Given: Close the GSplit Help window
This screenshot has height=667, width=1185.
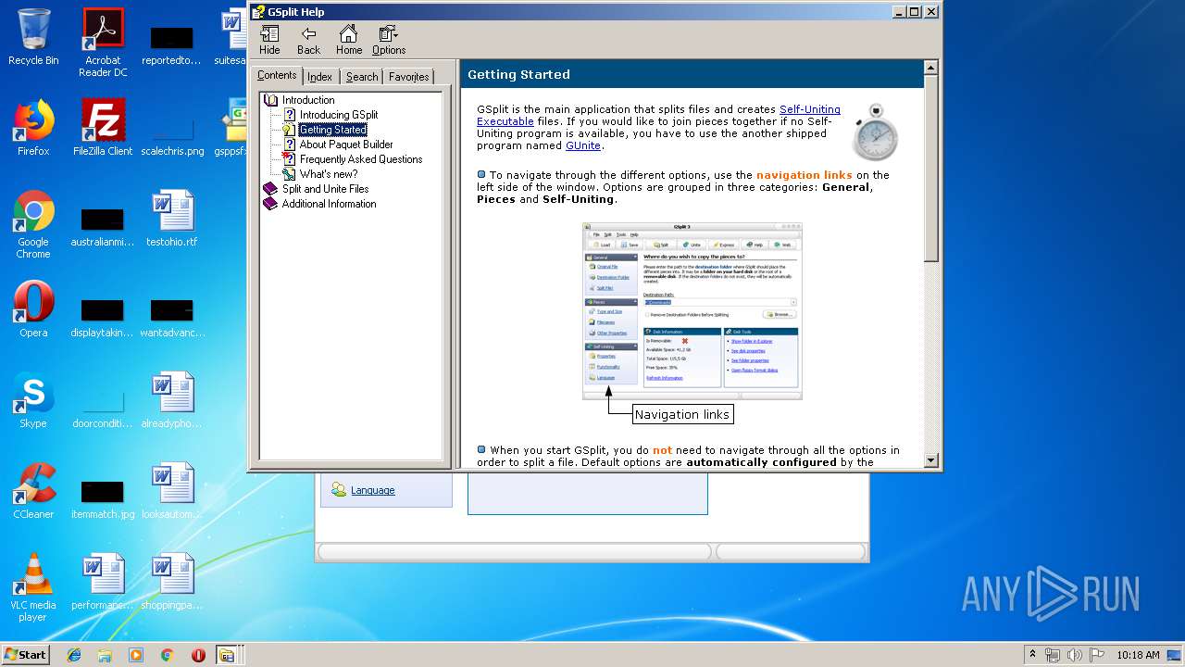Looking at the screenshot, I should pyautogui.click(x=931, y=11).
